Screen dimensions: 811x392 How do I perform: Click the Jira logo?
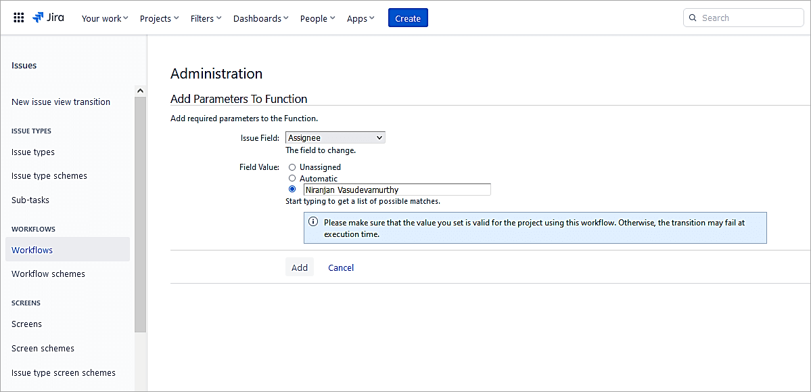pos(47,18)
